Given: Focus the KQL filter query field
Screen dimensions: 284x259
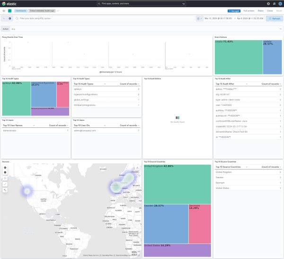Looking at the screenshot, I should [x=104, y=18].
